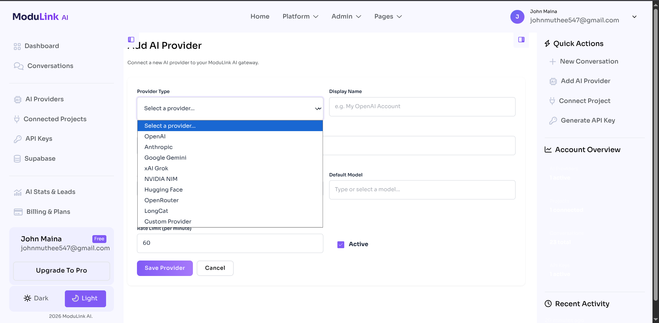Click the Connected Projects plug icon in sidebar
Screen dimensions: 659x323
click(16, 119)
